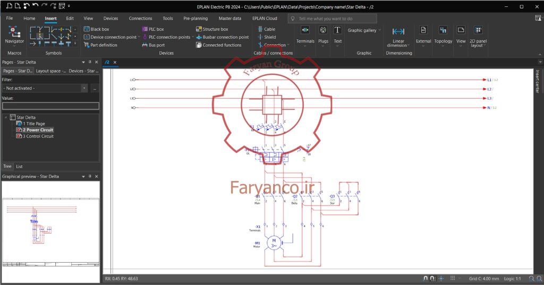This screenshot has height=285, width=544.
Task: Switch to the Devices - Star panel tab
Action: pos(83,71)
